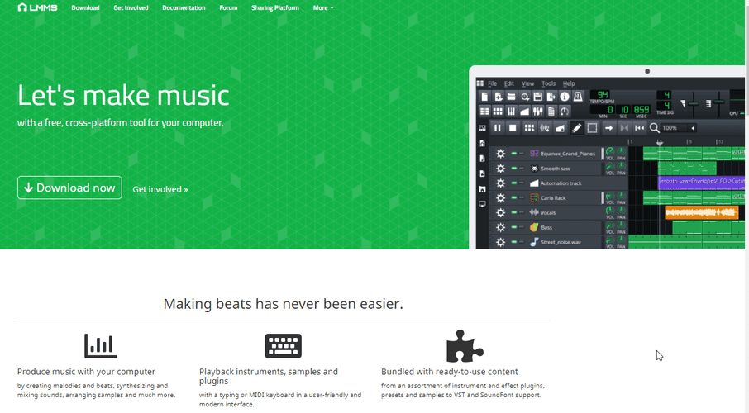Screen dimensions: 749x413
Task: Click the puzzle piece feature icon
Action: click(x=465, y=345)
